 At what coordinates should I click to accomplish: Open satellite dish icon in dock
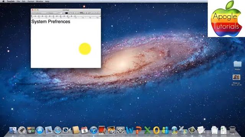pyautogui.click(x=183, y=130)
